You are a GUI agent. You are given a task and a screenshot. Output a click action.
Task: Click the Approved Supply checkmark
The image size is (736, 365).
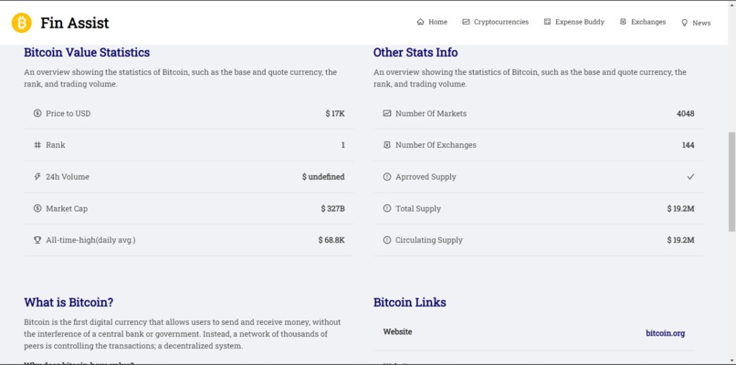pyautogui.click(x=690, y=177)
